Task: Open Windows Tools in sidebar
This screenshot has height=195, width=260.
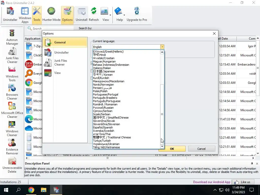Action: 12,74
